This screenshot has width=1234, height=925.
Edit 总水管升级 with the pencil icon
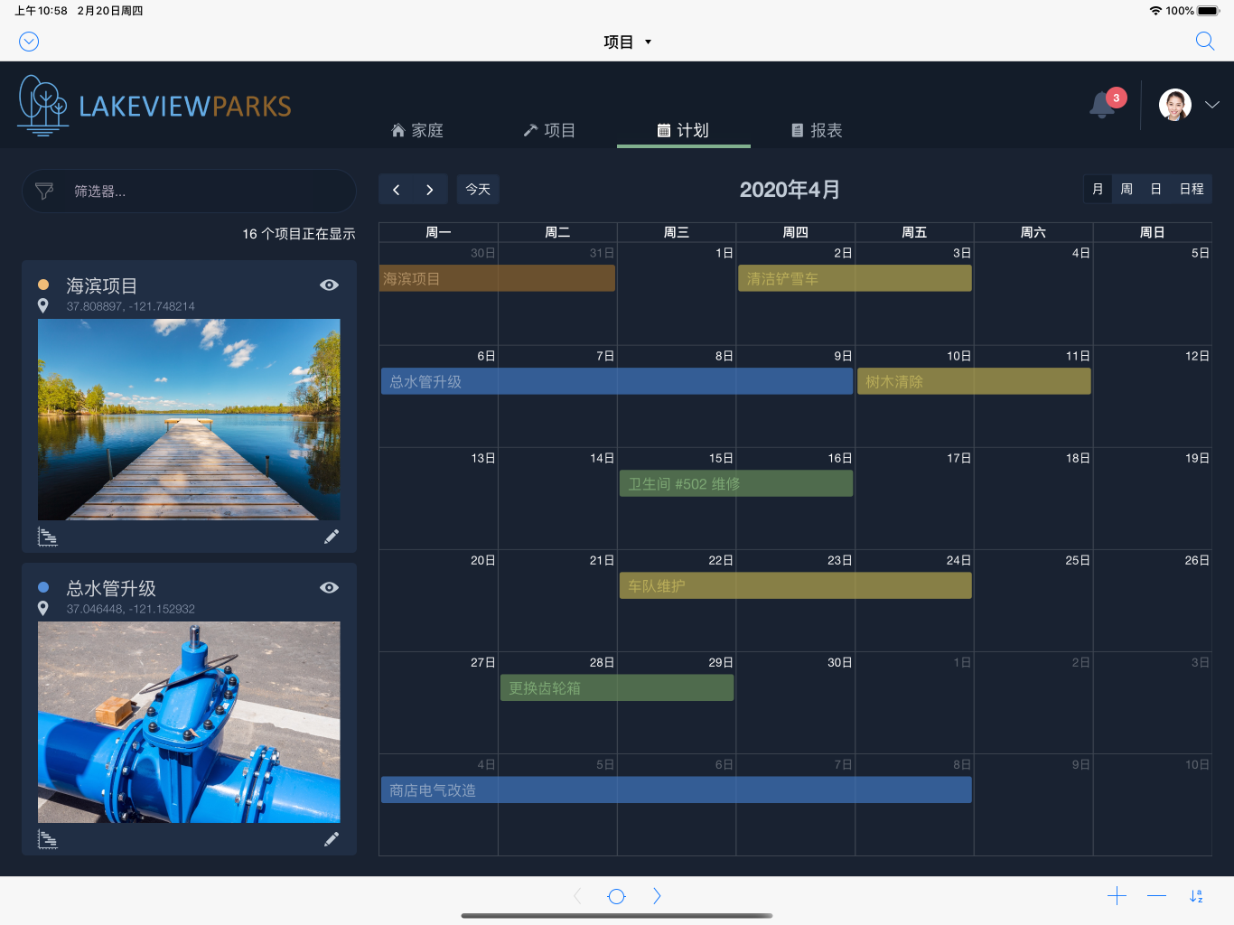(332, 839)
